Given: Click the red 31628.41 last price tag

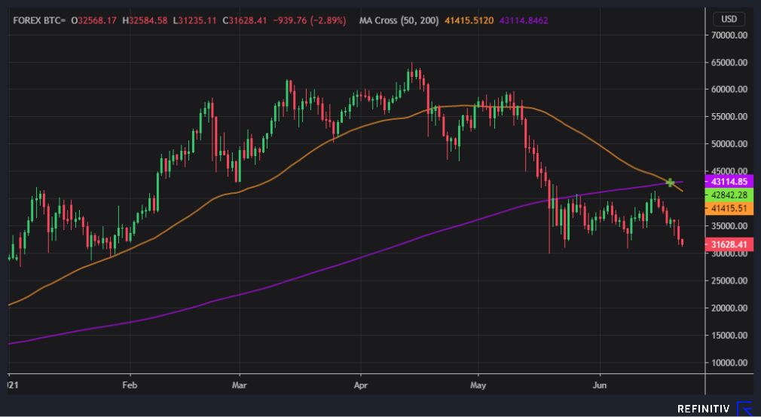Looking at the screenshot, I should click(728, 244).
